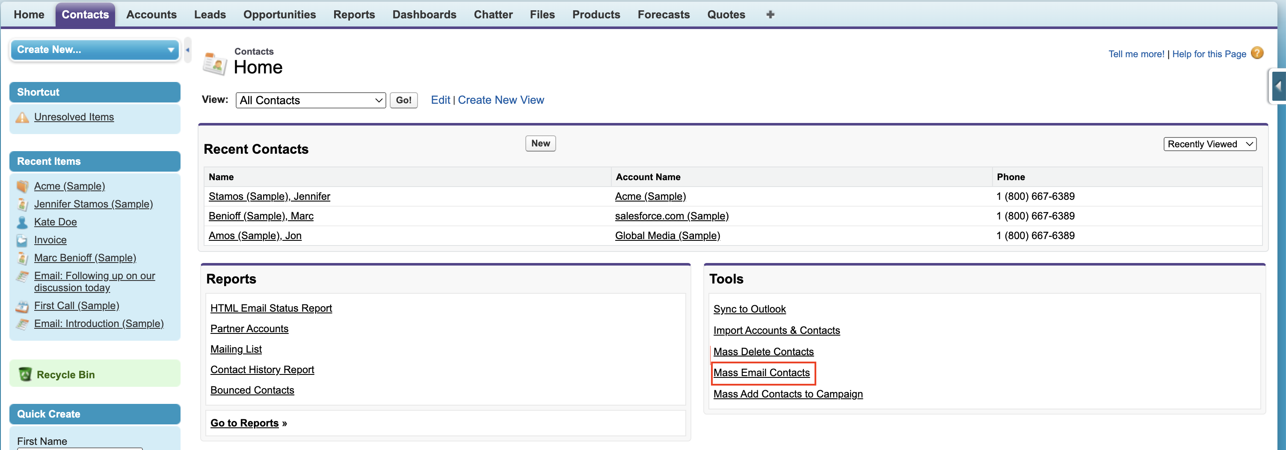Go to the Files tab
This screenshot has width=1286, height=450.
tap(542, 15)
